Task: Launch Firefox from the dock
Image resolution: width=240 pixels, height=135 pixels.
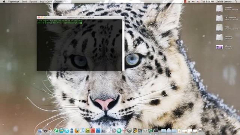Action: coord(77,130)
